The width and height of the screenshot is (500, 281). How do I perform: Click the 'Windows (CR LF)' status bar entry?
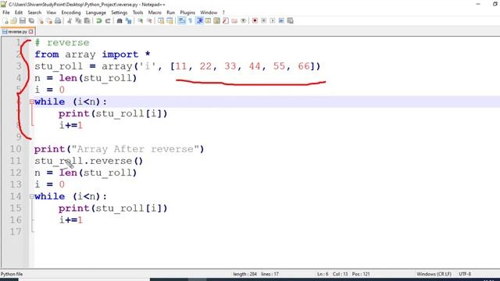click(x=434, y=274)
